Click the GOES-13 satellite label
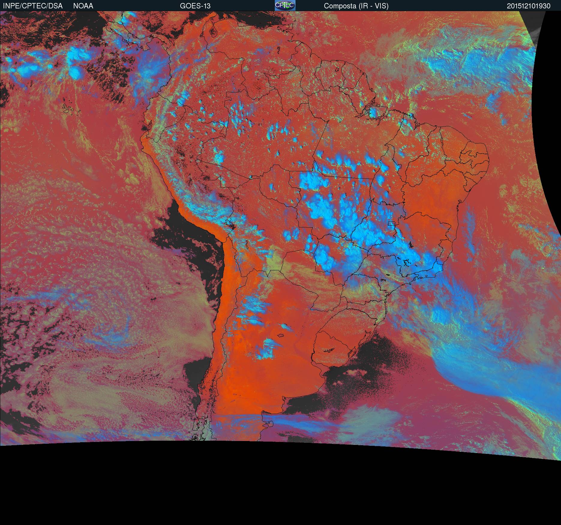Image resolution: width=561 pixels, height=525 pixels. coord(195,6)
